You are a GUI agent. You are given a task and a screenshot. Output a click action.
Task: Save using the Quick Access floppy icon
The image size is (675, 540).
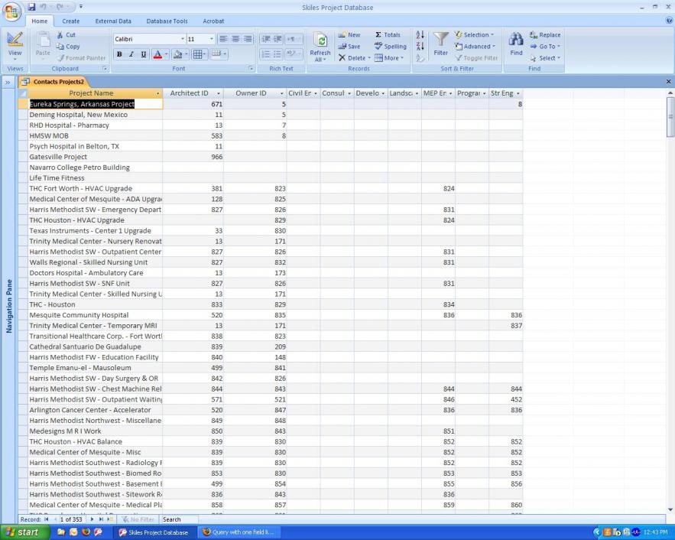pos(31,7)
